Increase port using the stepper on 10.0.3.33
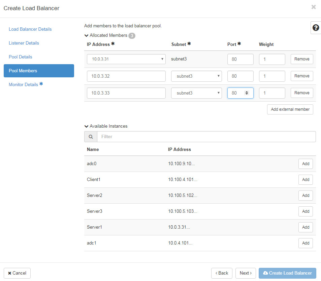The height and width of the screenshot is (281, 321). (246, 92)
